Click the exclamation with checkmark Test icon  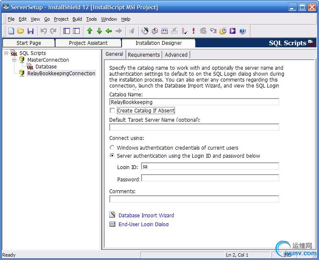tap(184, 31)
